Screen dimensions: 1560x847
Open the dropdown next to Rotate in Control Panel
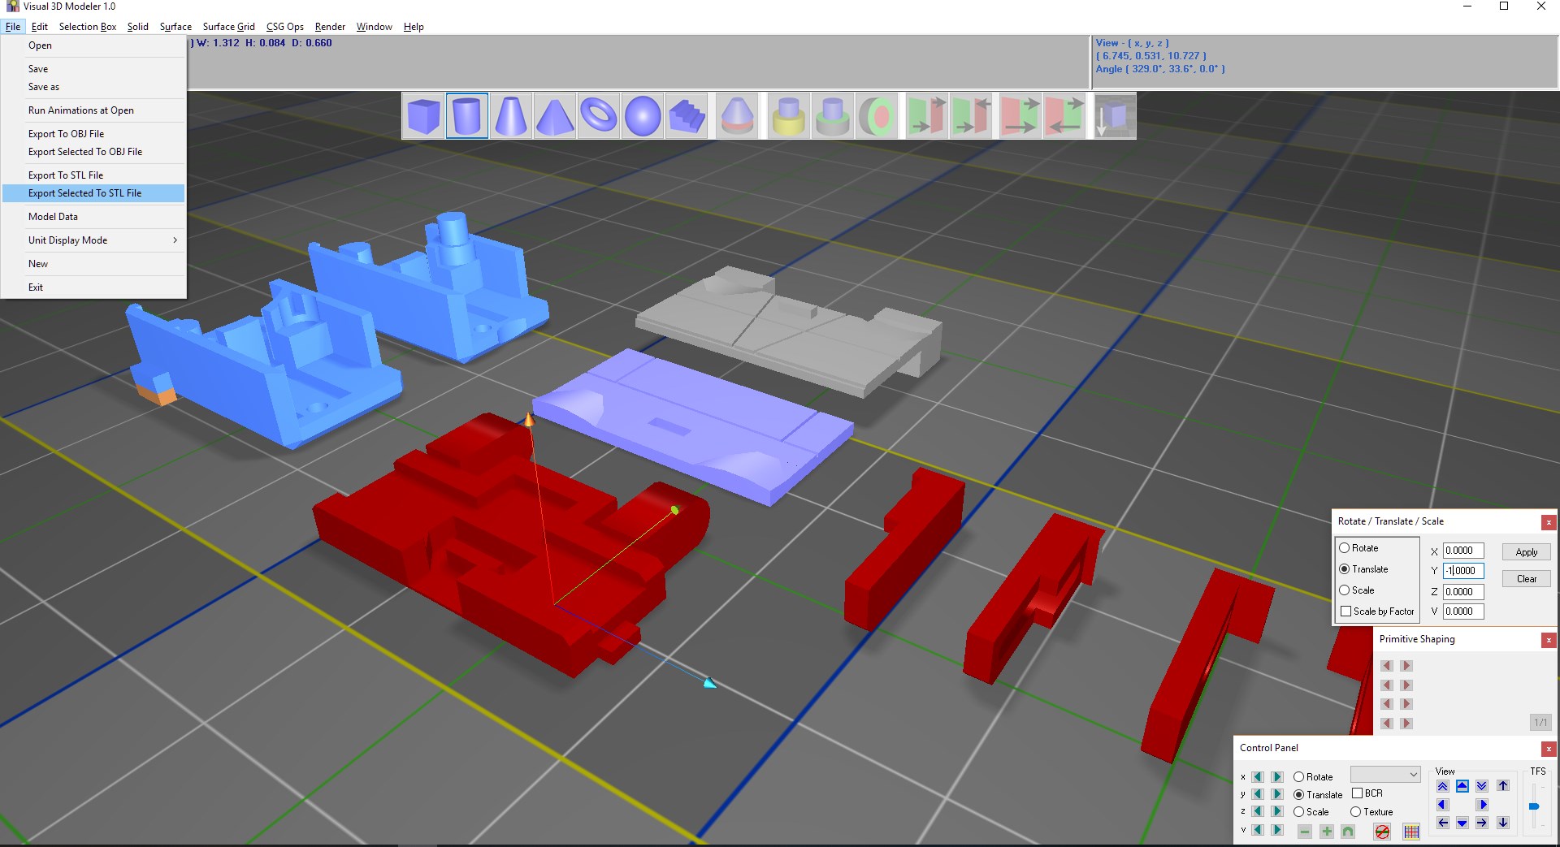click(x=1384, y=776)
